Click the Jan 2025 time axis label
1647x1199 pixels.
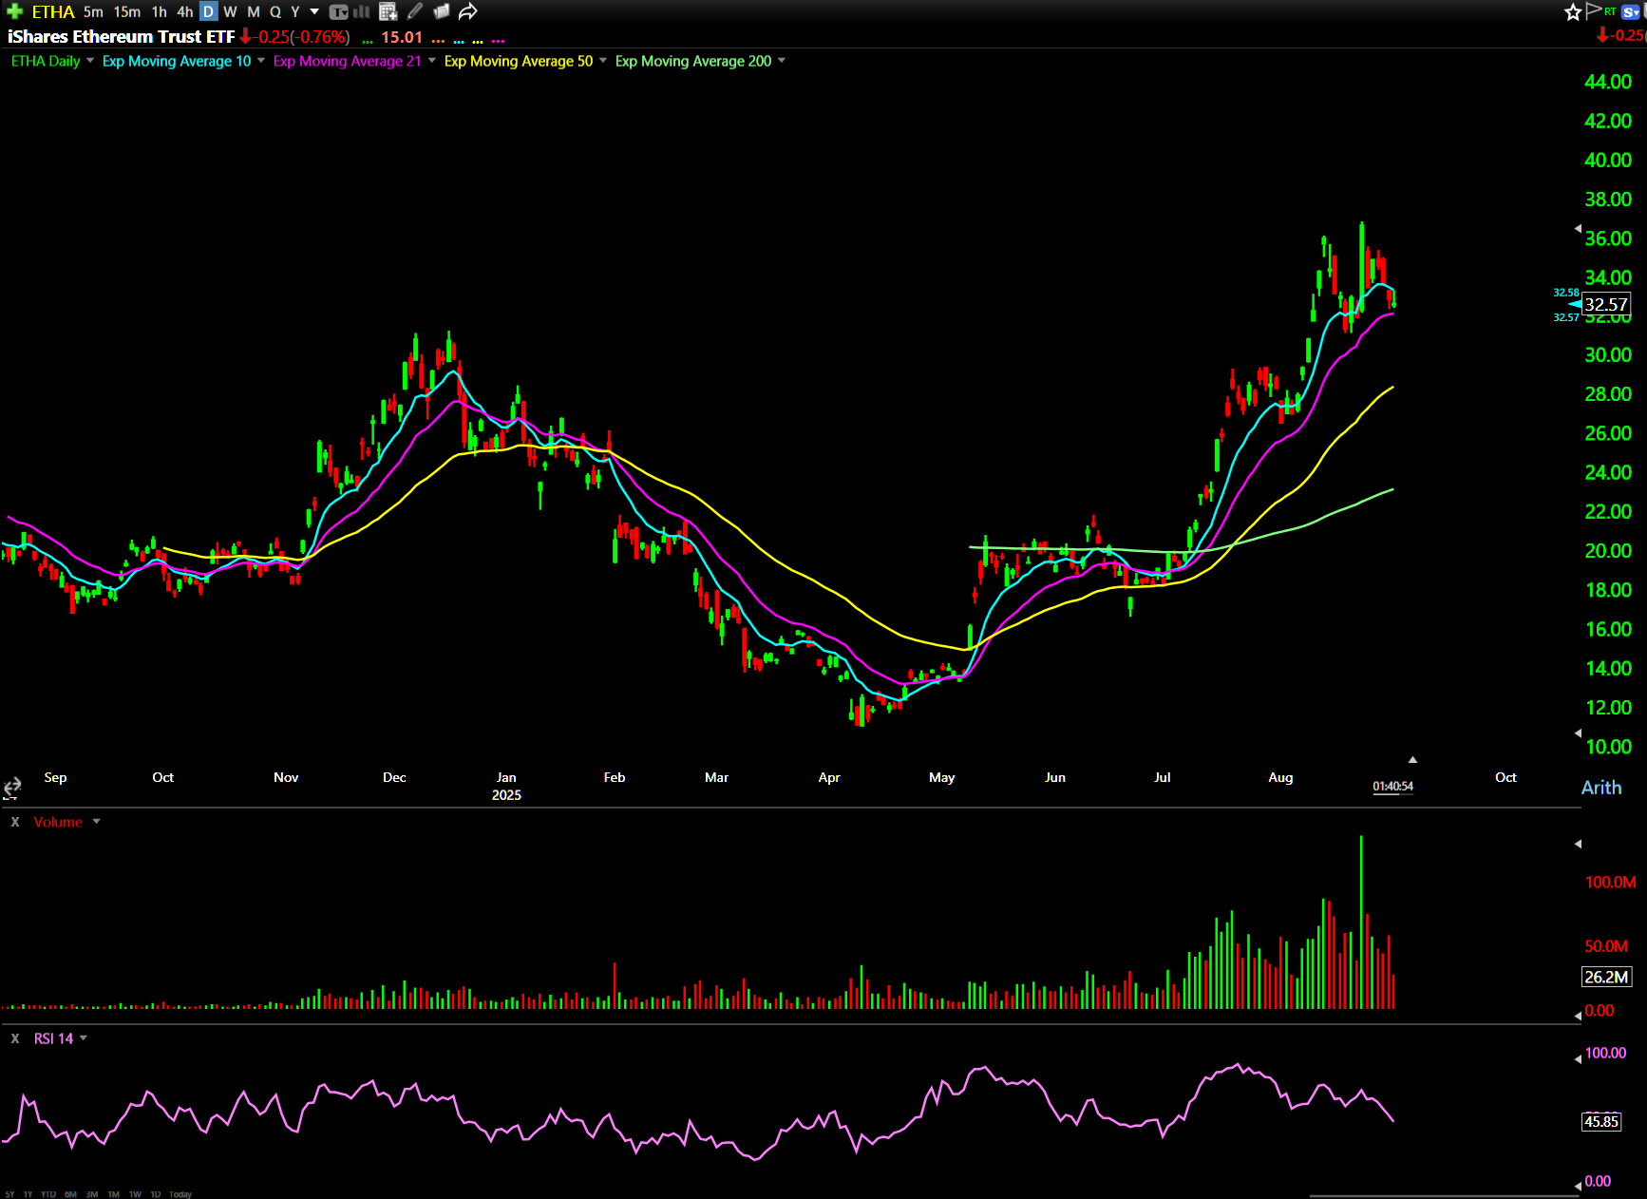click(x=506, y=786)
